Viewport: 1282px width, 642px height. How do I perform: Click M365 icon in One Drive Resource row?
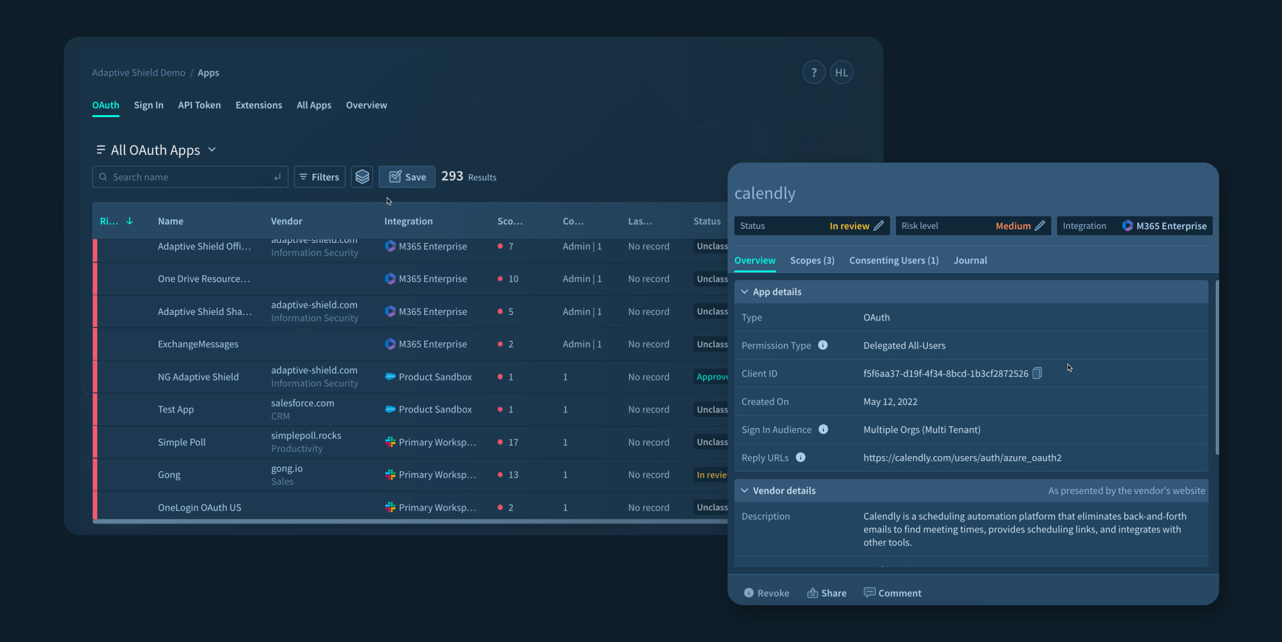(390, 278)
